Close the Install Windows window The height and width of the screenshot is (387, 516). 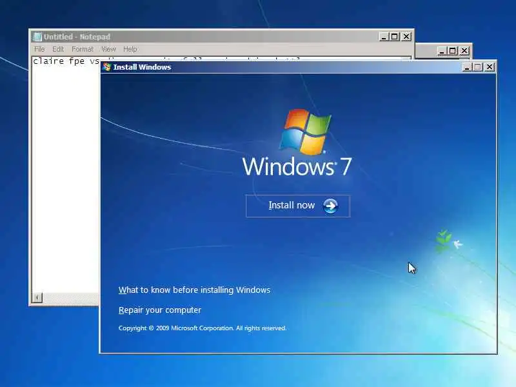(490, 67)
